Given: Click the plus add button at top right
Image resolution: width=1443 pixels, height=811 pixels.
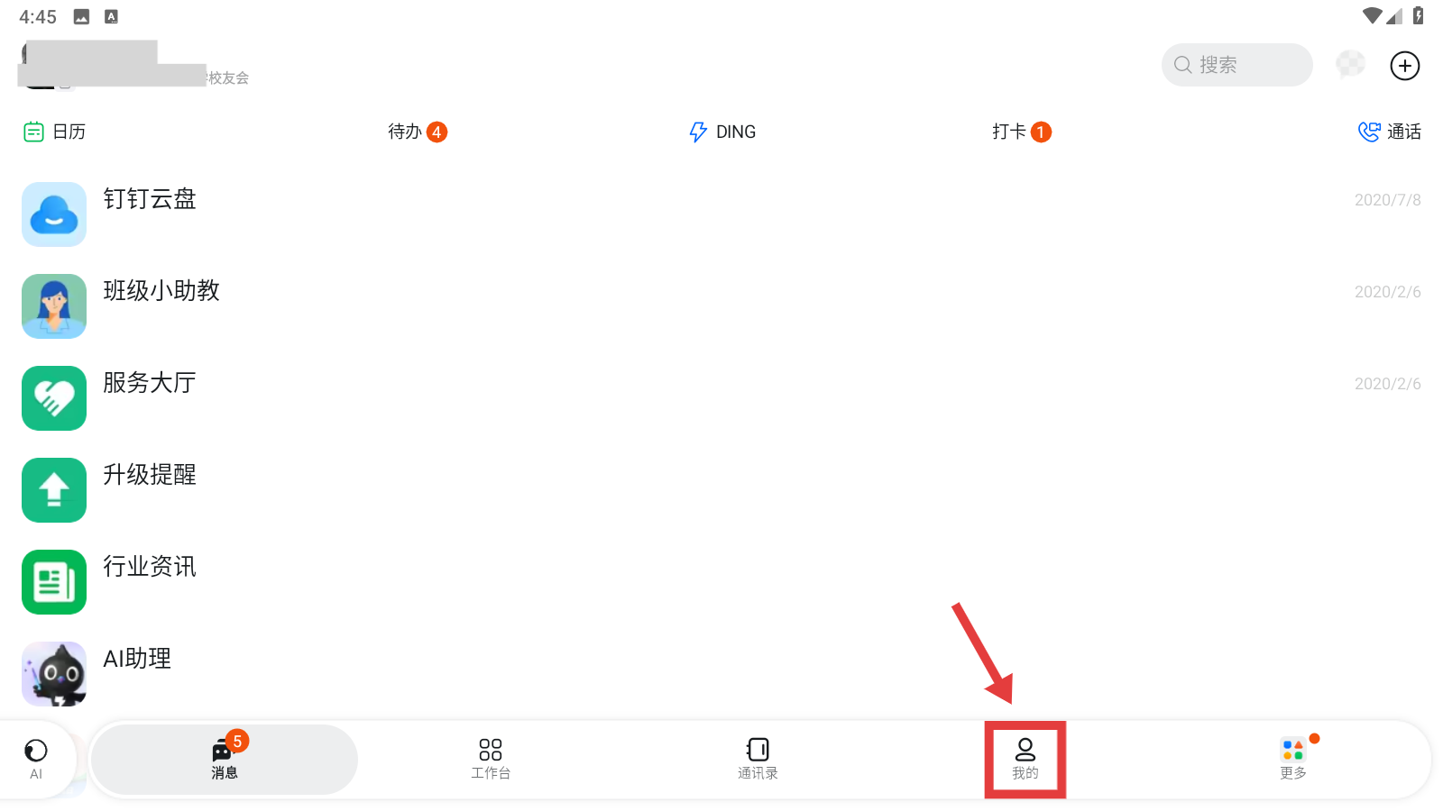Looking at the screenshot, I should [1404, 66].
